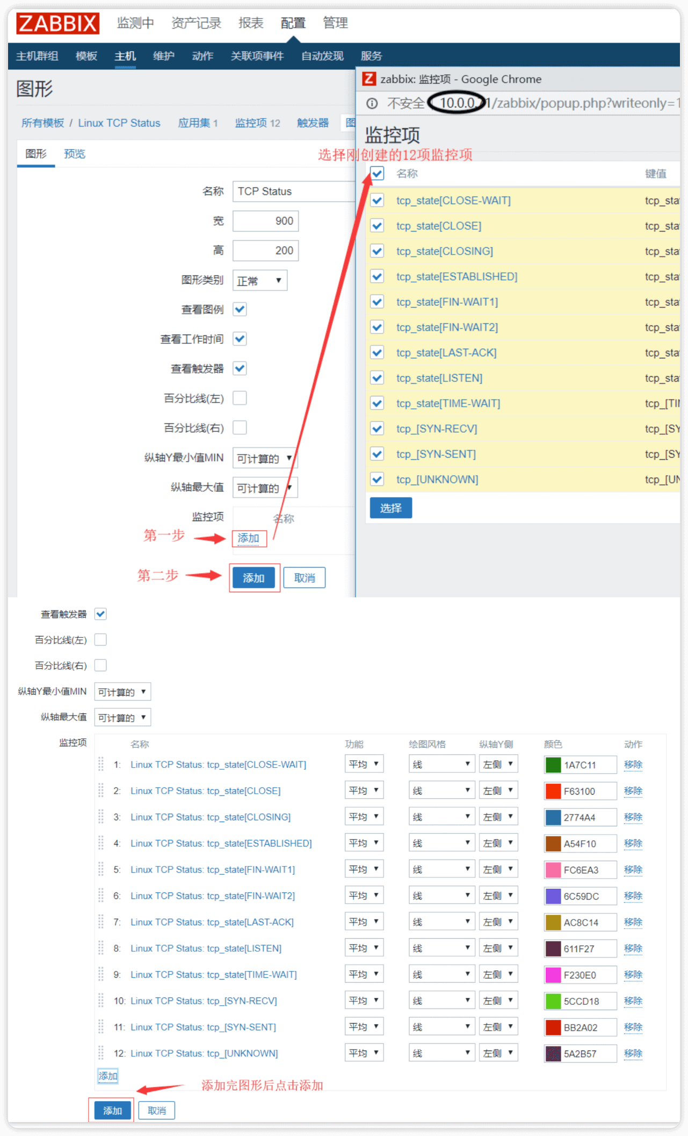
Task: Pick color swatch F230E0
Action: tap(553, 975)
